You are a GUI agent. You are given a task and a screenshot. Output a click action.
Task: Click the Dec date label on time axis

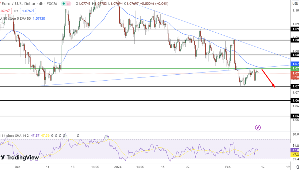17,167
